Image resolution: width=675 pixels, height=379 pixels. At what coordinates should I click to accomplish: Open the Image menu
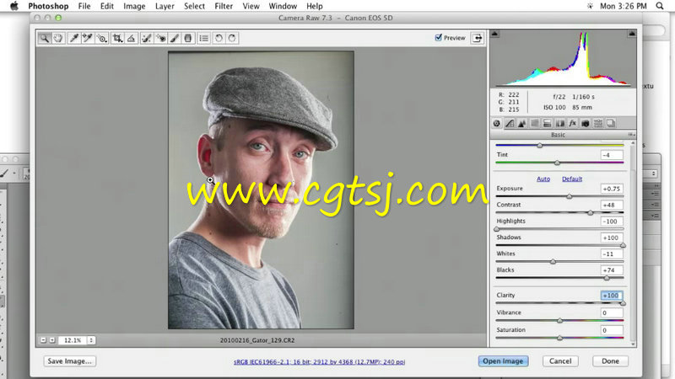click(134, 6)
